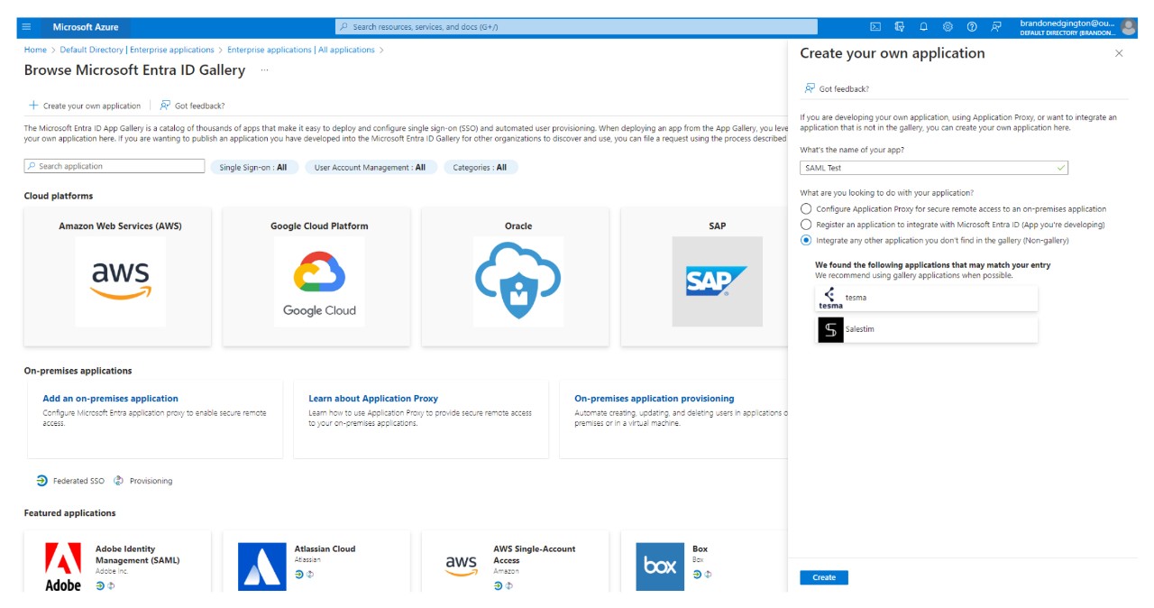This screenshot has height=608, width=1154.
Task: Open the account profile avatar
Action: pyautogui.click(x=1128, y=27)
